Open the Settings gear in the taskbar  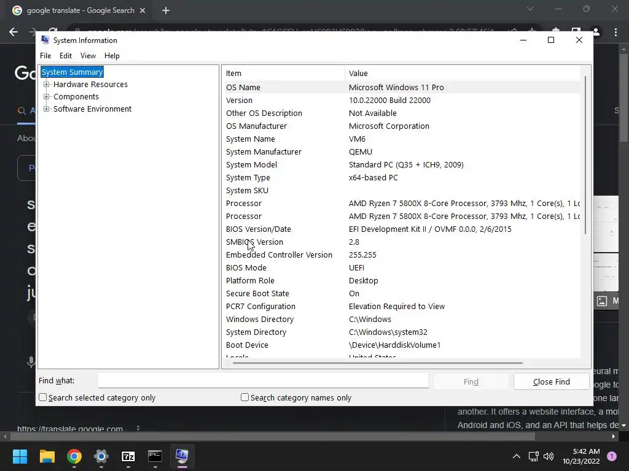101,456
